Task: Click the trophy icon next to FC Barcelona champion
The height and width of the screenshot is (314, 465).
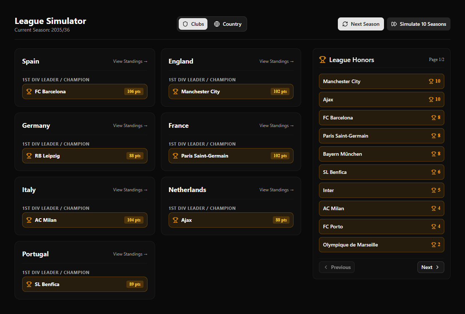Action: click(x=29, y=91)
